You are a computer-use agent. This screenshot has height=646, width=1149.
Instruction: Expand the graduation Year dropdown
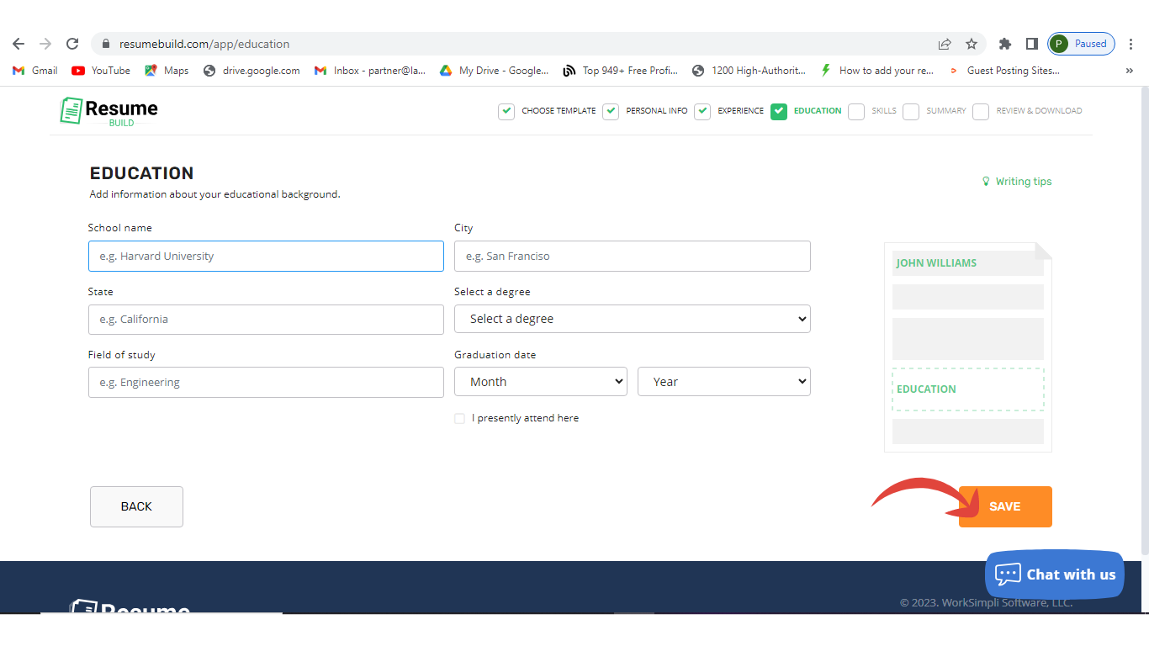click(723, 382)
